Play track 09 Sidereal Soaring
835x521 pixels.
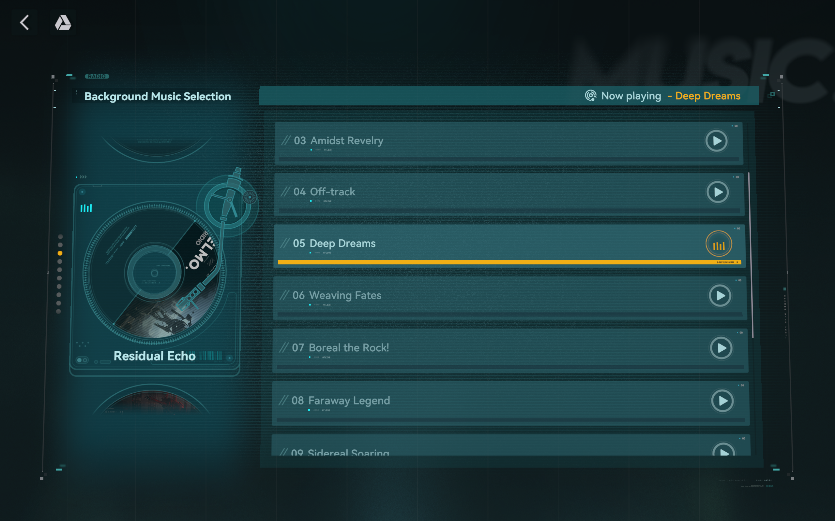723,449
